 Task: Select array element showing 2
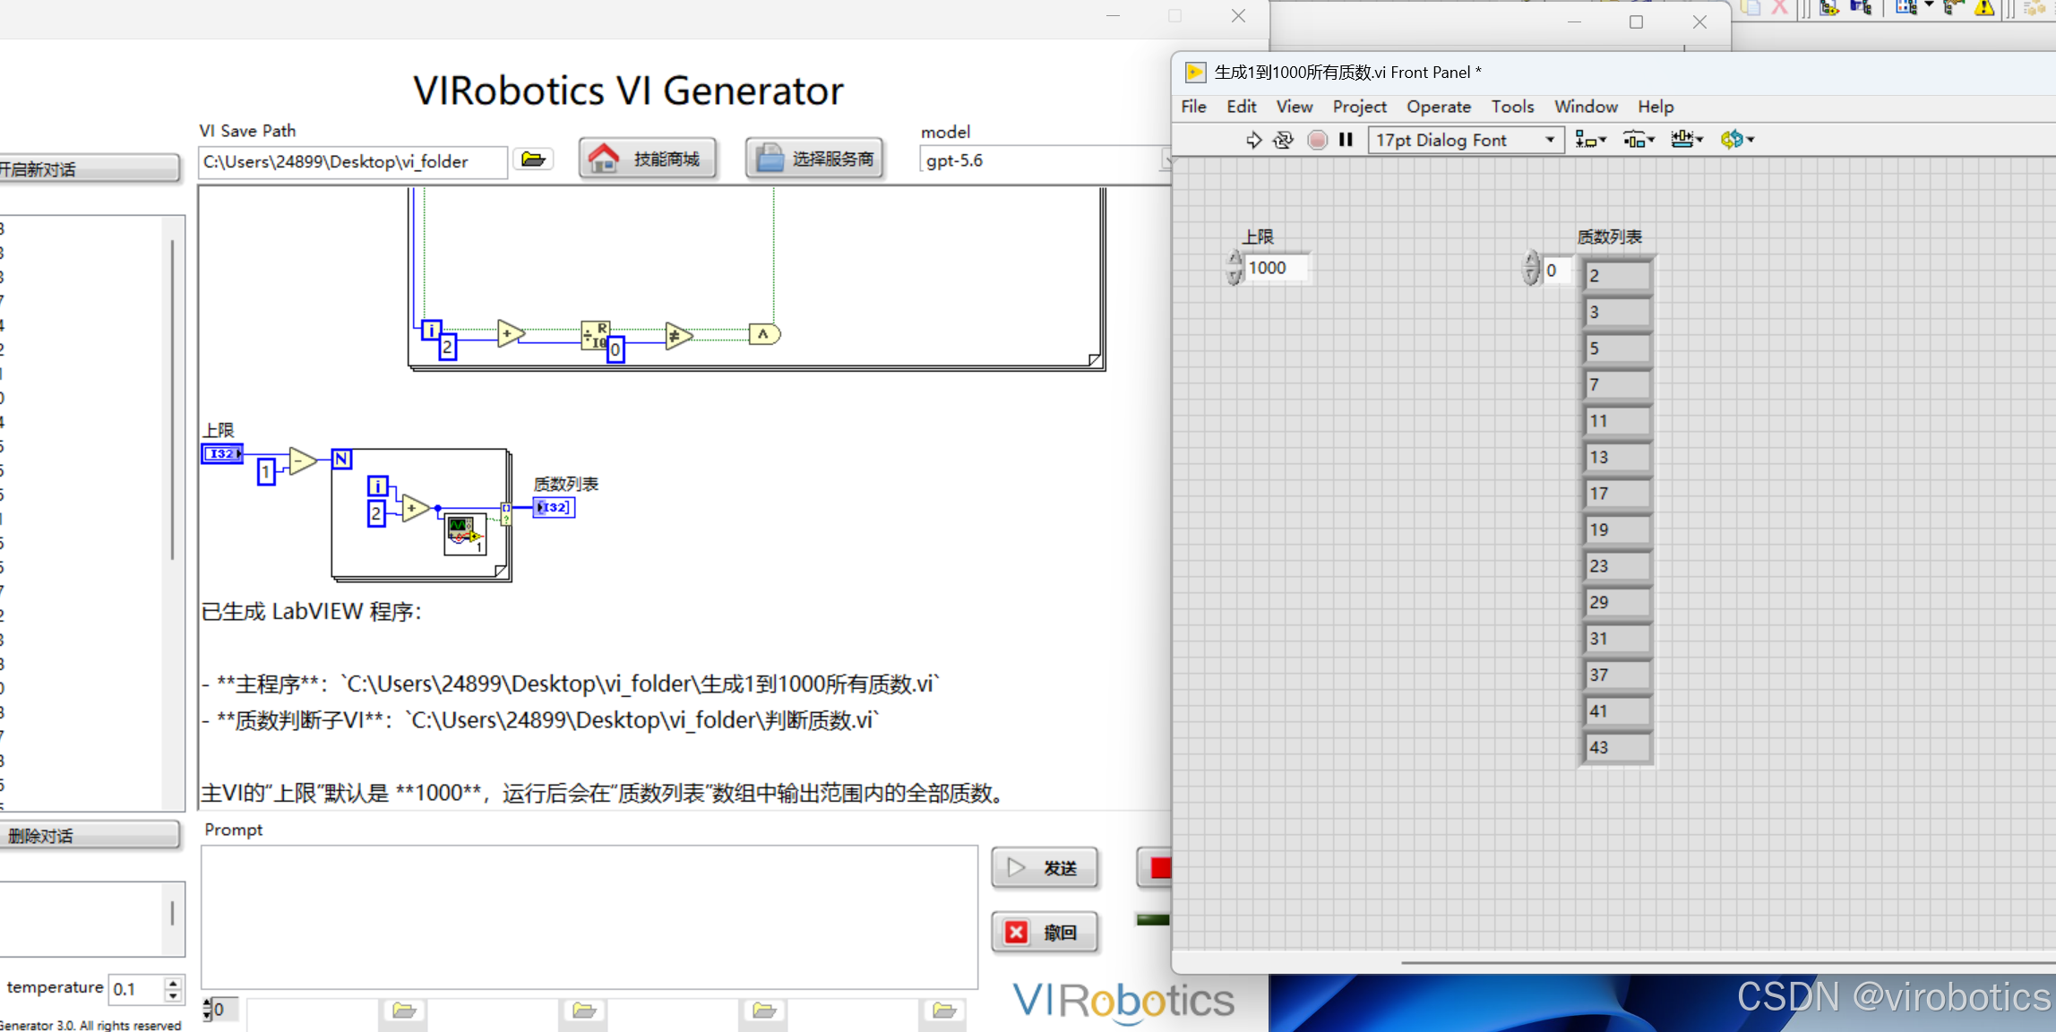coord(1618,276)
